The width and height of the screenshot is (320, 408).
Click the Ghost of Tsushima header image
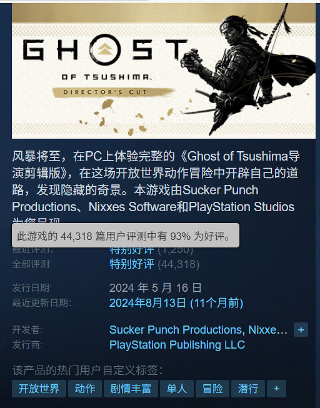[x=164, y=71]
